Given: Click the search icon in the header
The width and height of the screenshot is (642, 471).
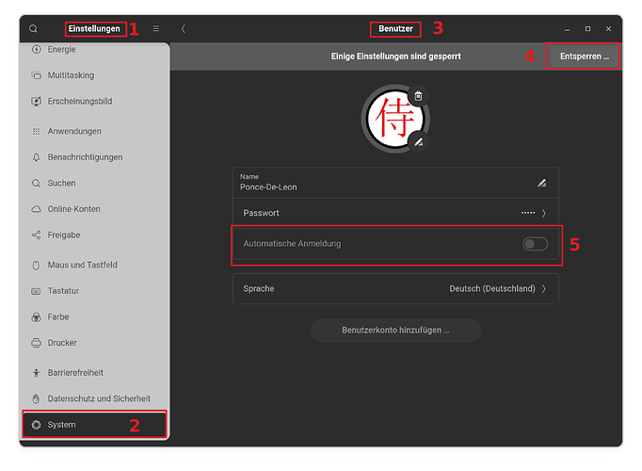Looking at the screenshot, I should [33, 29].
